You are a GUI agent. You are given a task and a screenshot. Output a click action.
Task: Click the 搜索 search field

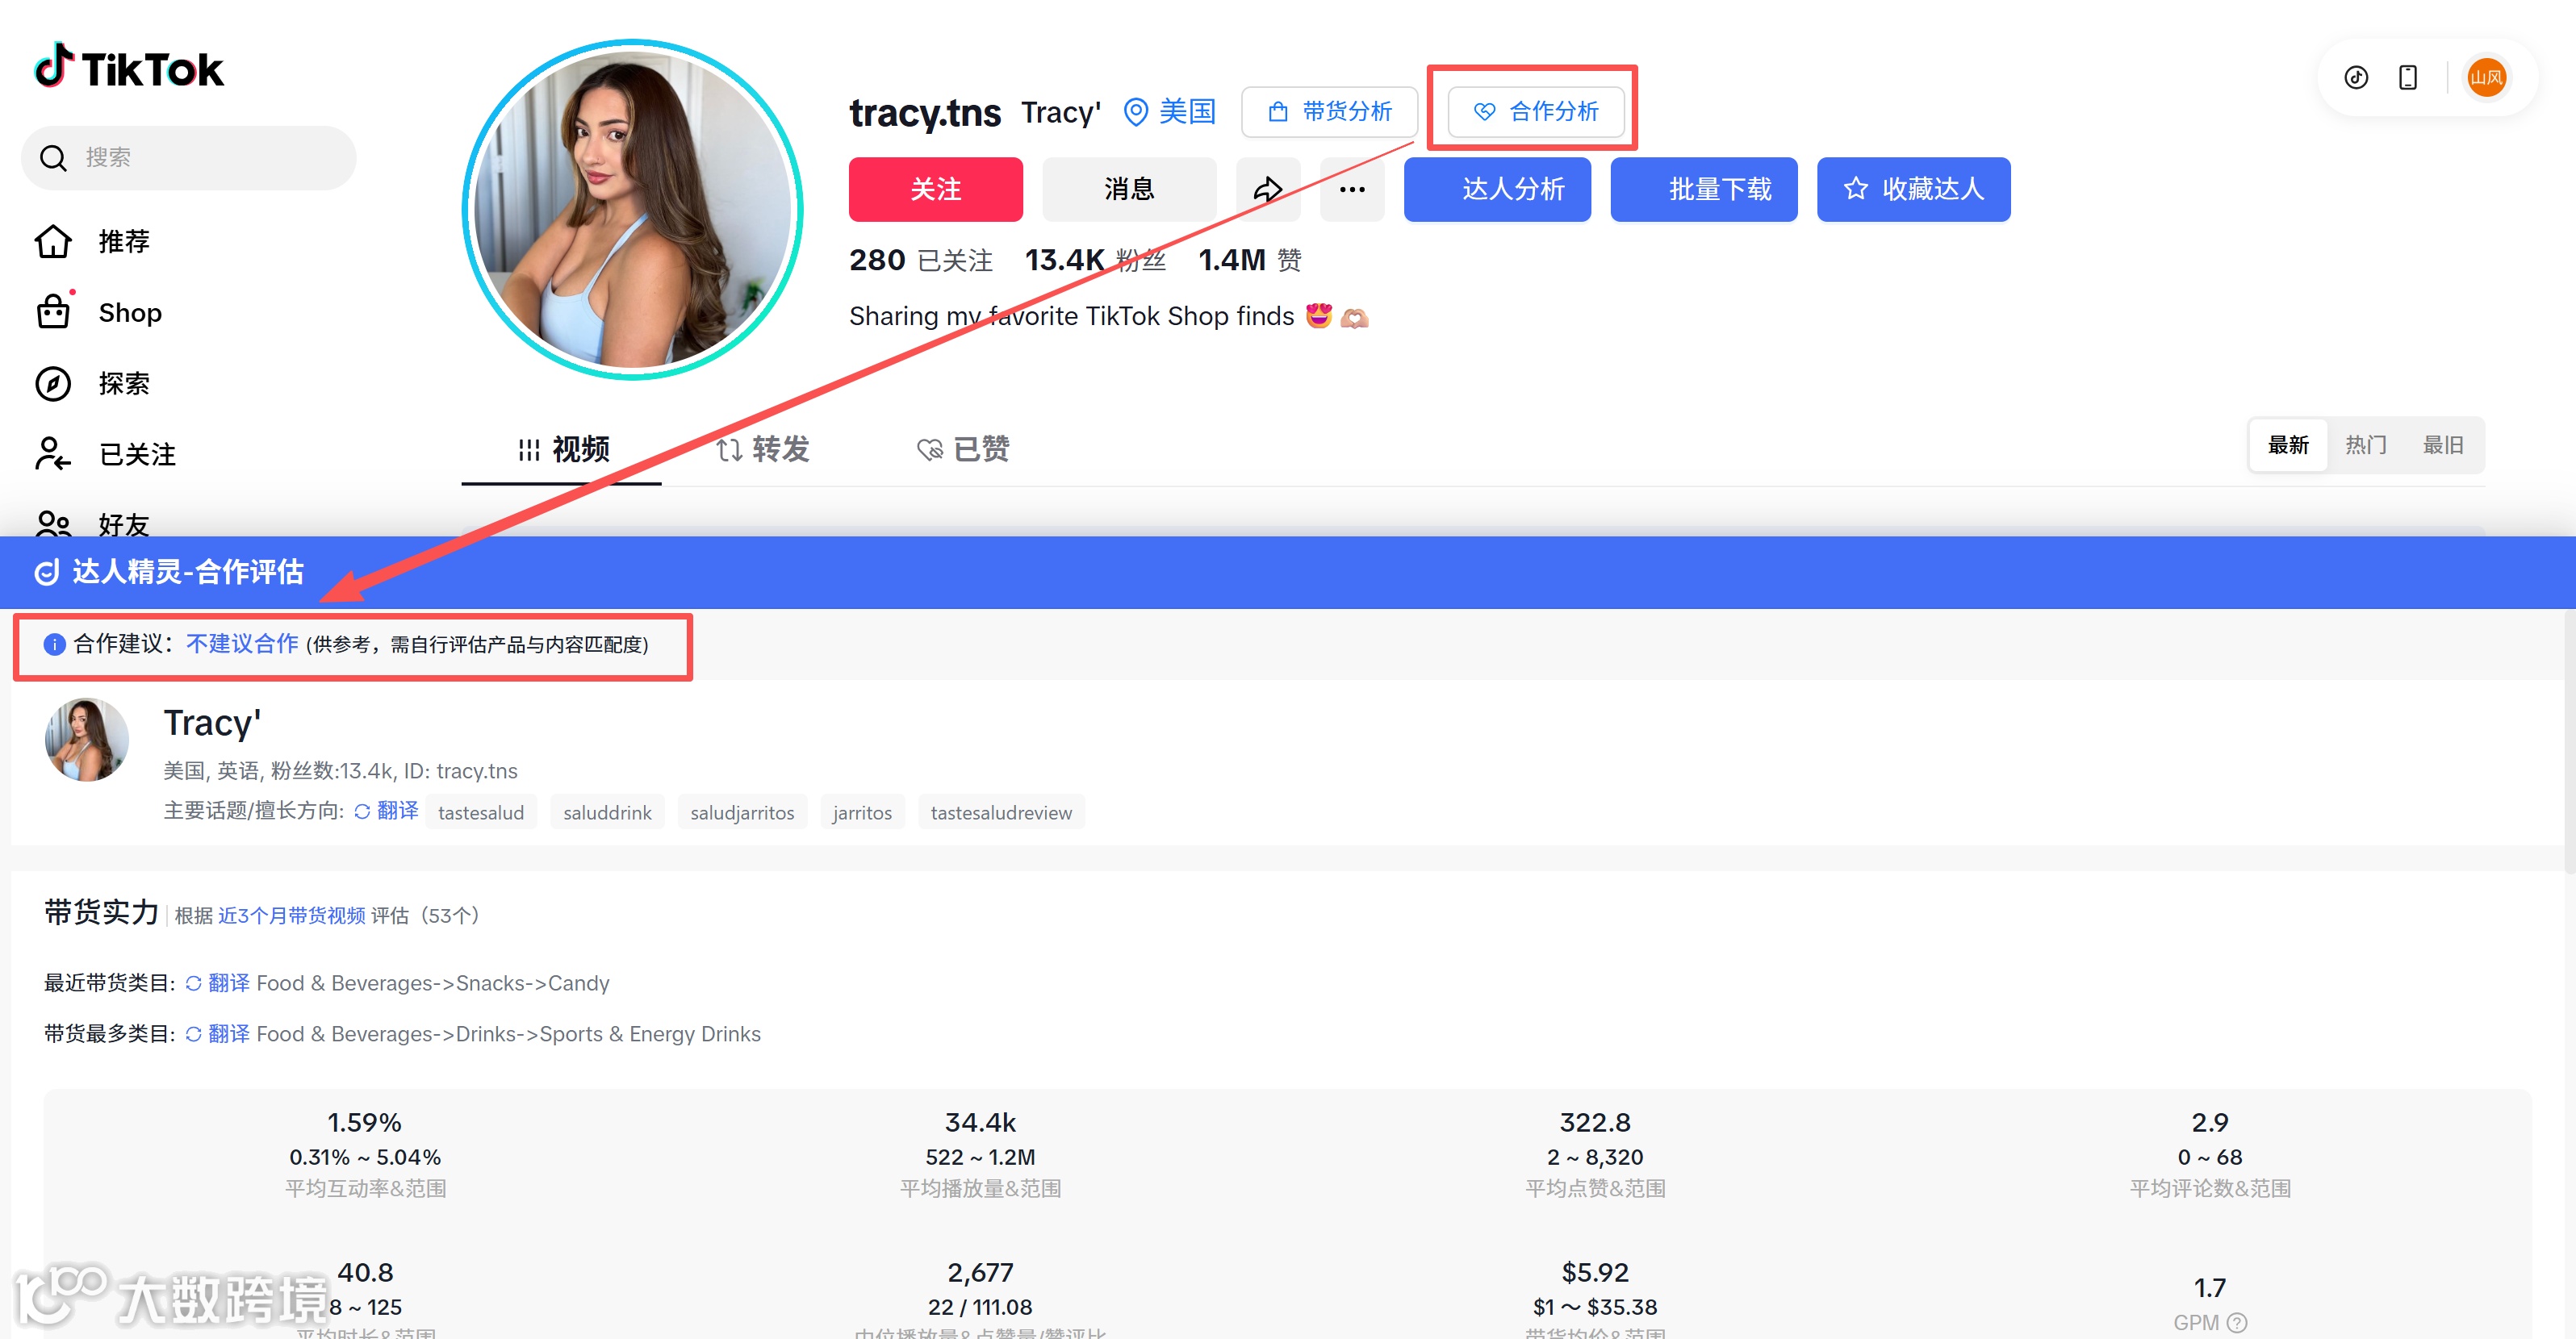[x=190, y=156]
